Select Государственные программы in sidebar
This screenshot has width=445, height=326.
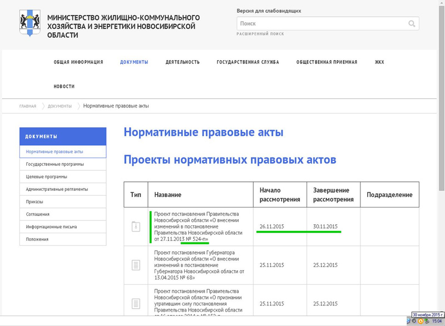55,164
